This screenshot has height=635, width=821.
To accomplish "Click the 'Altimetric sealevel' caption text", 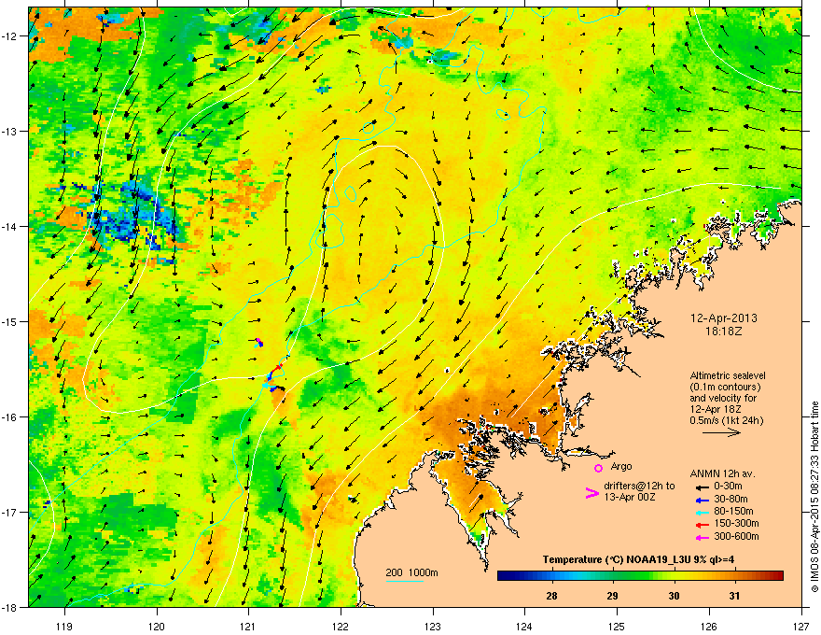I will point(728,375).
